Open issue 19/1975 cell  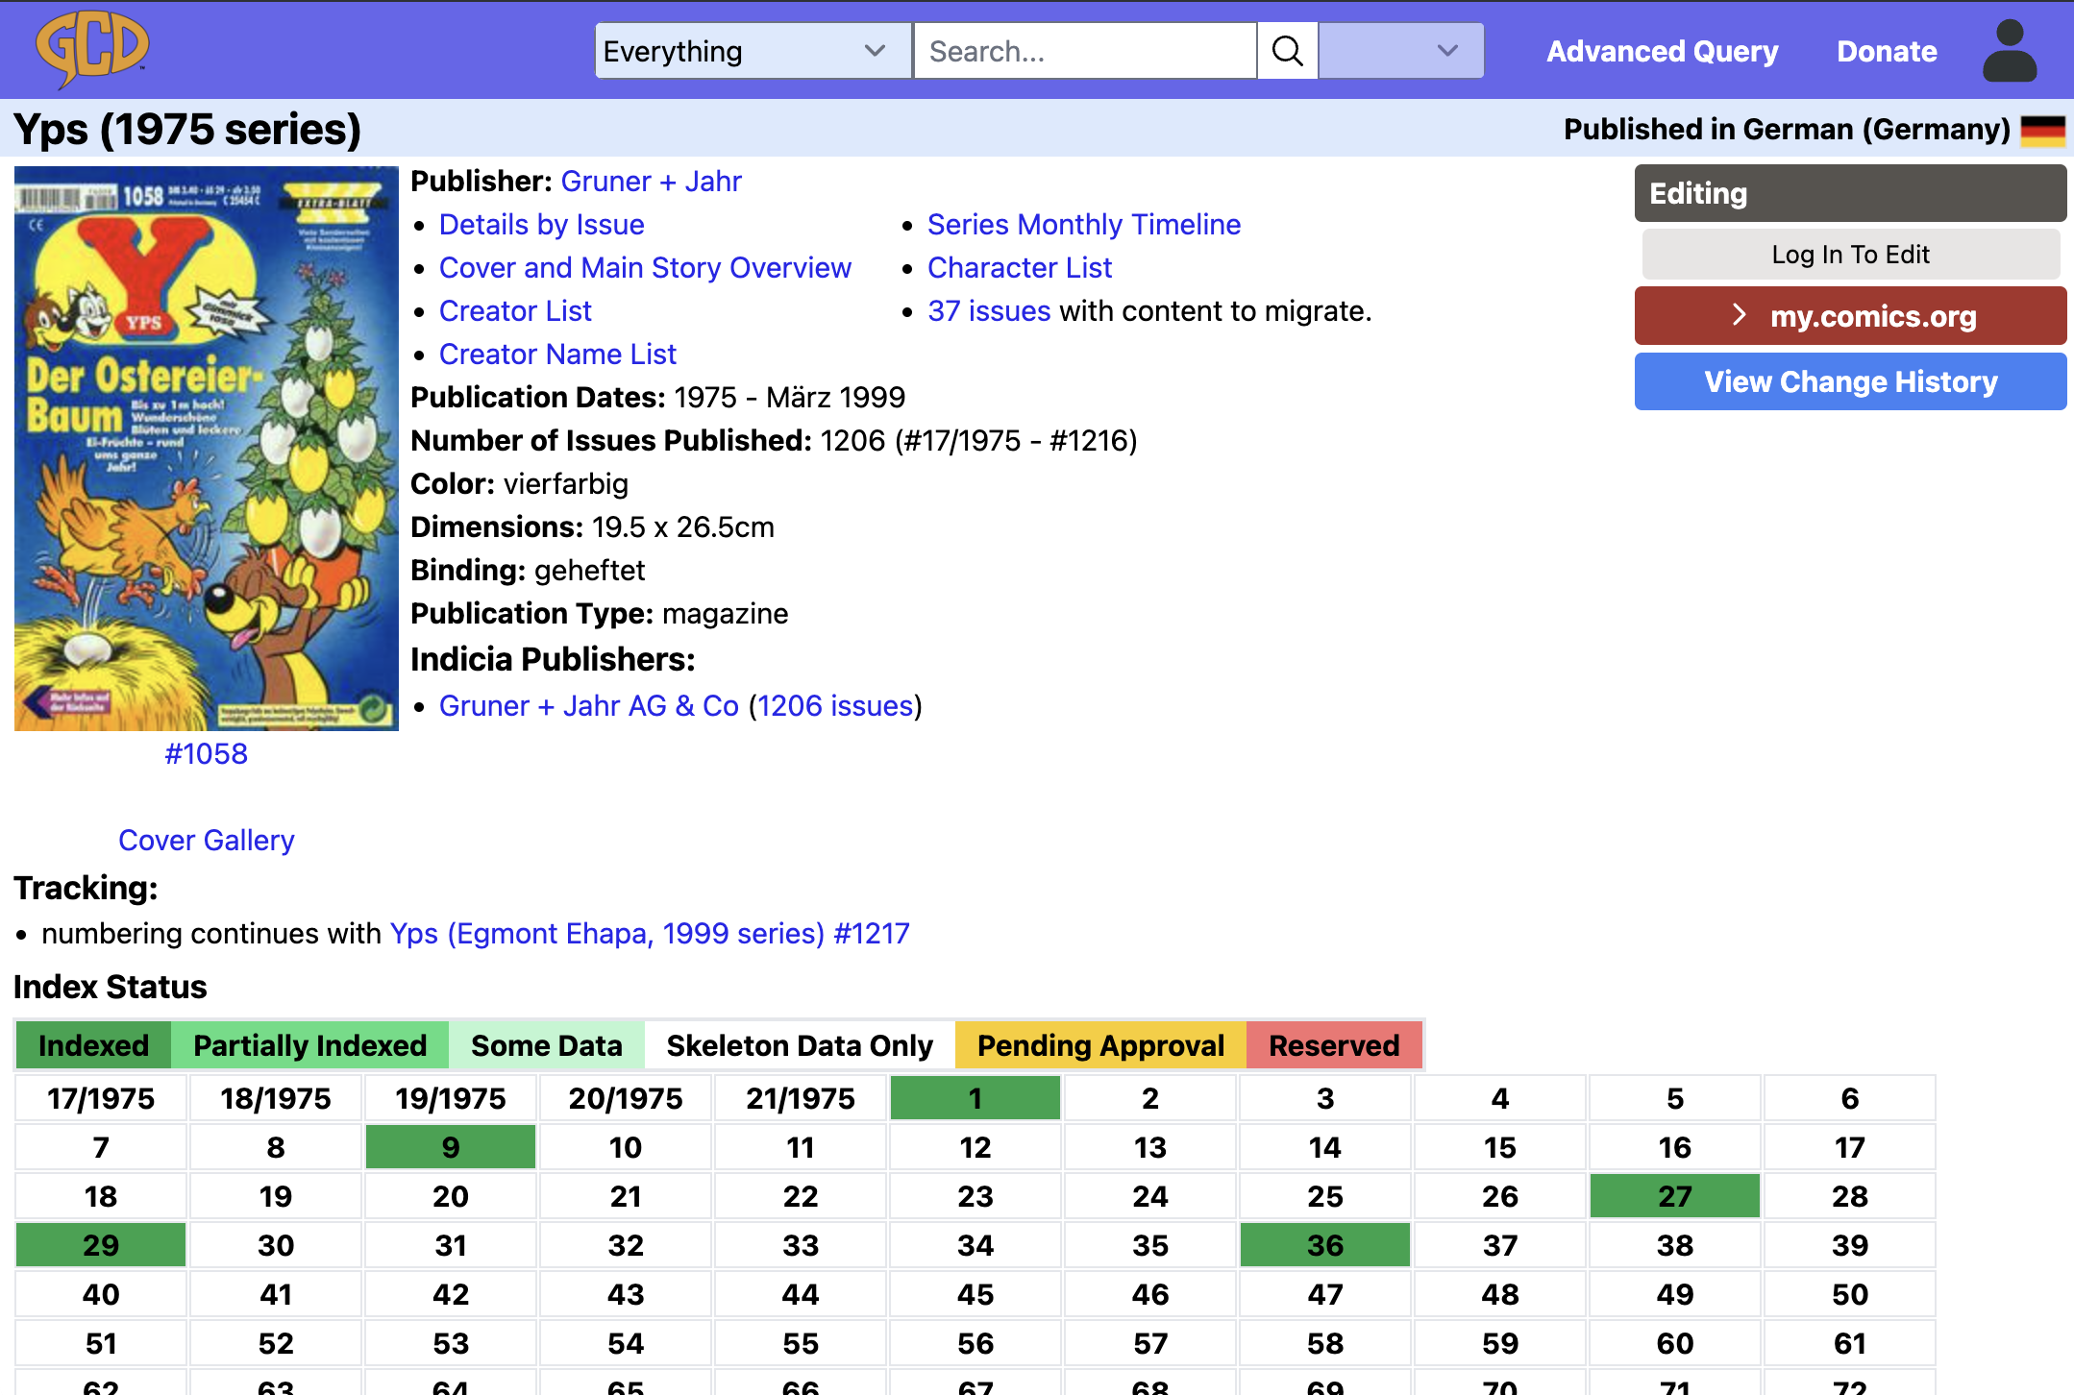(451, 1098)
